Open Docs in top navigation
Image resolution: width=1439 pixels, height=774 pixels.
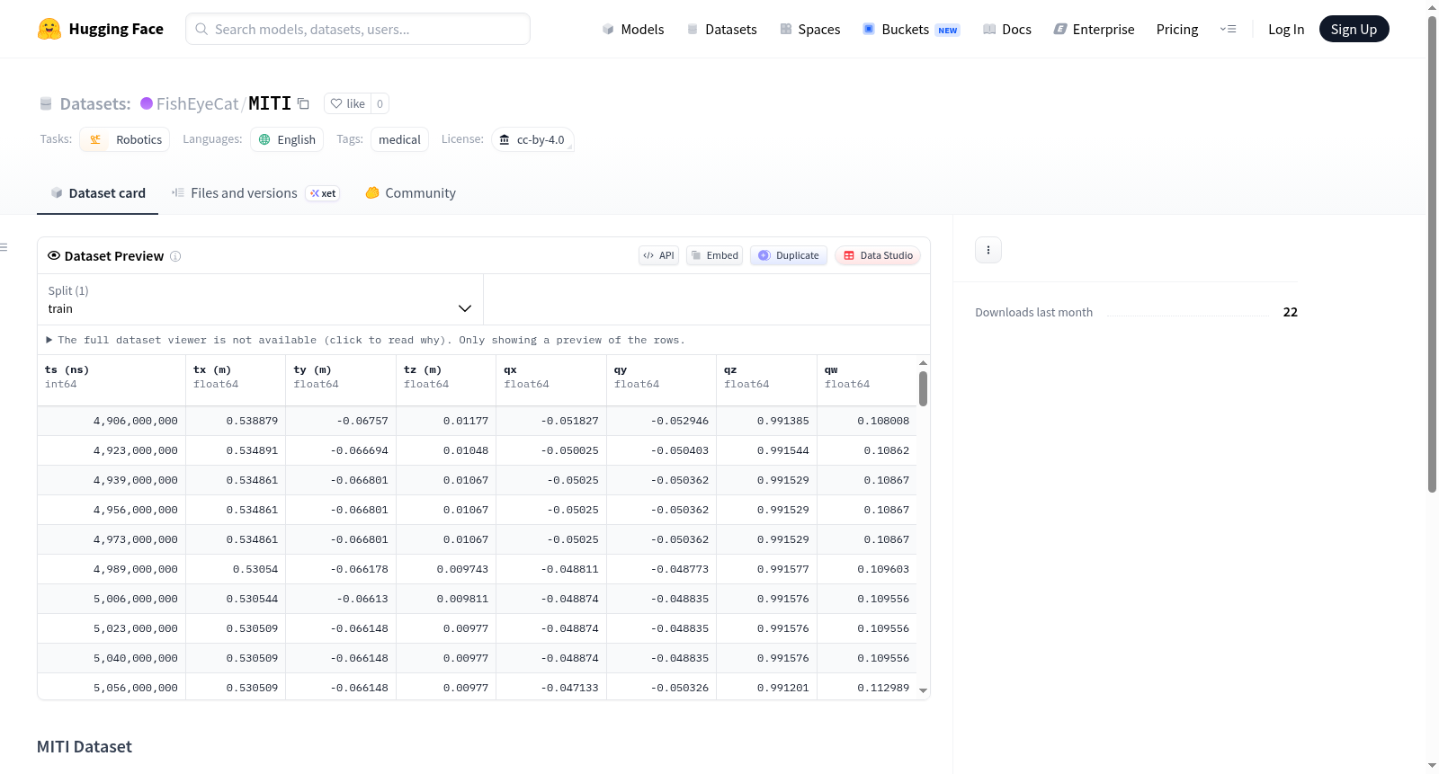click(1007, 29)
